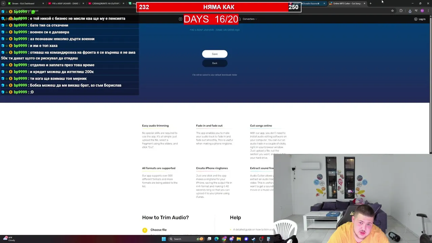The width and height of the screenshot is (432, 243).
Task: Close the Online MP3 Cutter tab
Action: click(x=364, y=3)
